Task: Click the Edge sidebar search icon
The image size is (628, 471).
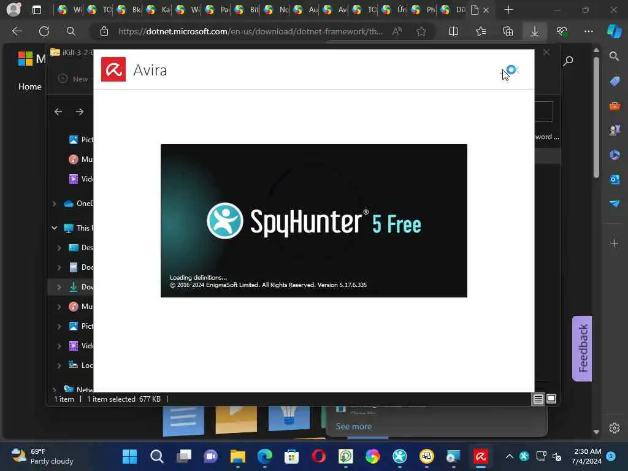Action: pos(614,56)
